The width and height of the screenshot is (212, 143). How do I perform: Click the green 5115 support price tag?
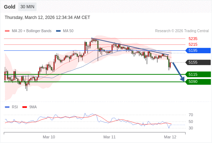click(x=198, y=74)
